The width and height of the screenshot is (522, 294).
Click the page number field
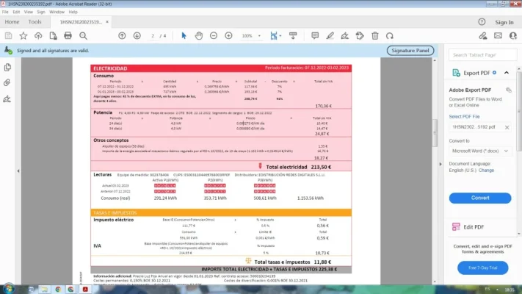(153, 36)
